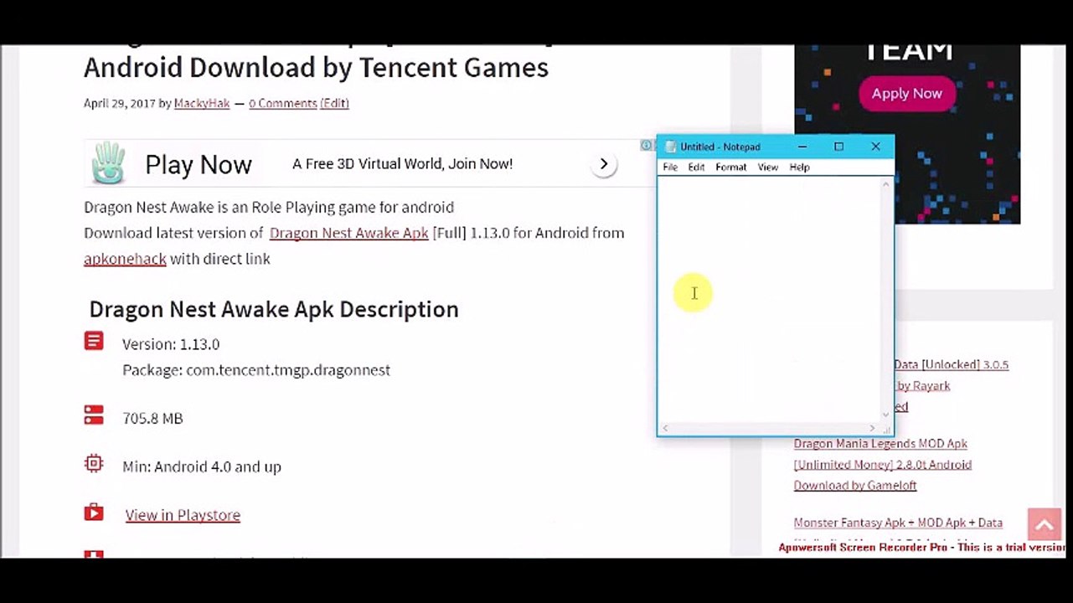Click the chip icon beside Min Android
The width and height of the screenshot is (1073, 603).
click(94, 464)
